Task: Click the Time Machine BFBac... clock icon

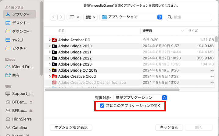Action: point(8,102)
